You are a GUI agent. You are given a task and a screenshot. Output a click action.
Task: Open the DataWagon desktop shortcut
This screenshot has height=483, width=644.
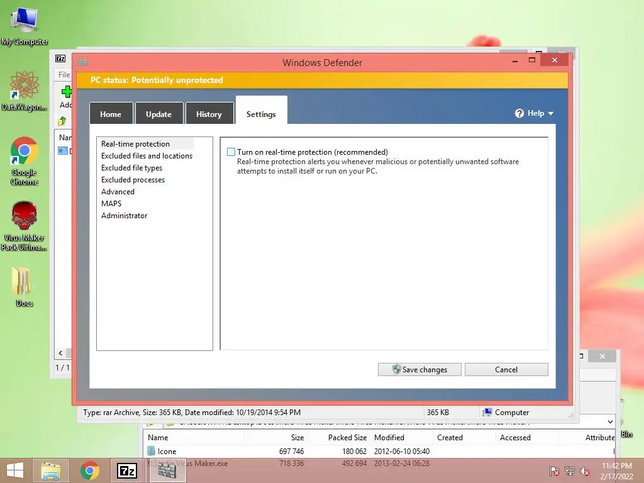click(x=25, y=91)
